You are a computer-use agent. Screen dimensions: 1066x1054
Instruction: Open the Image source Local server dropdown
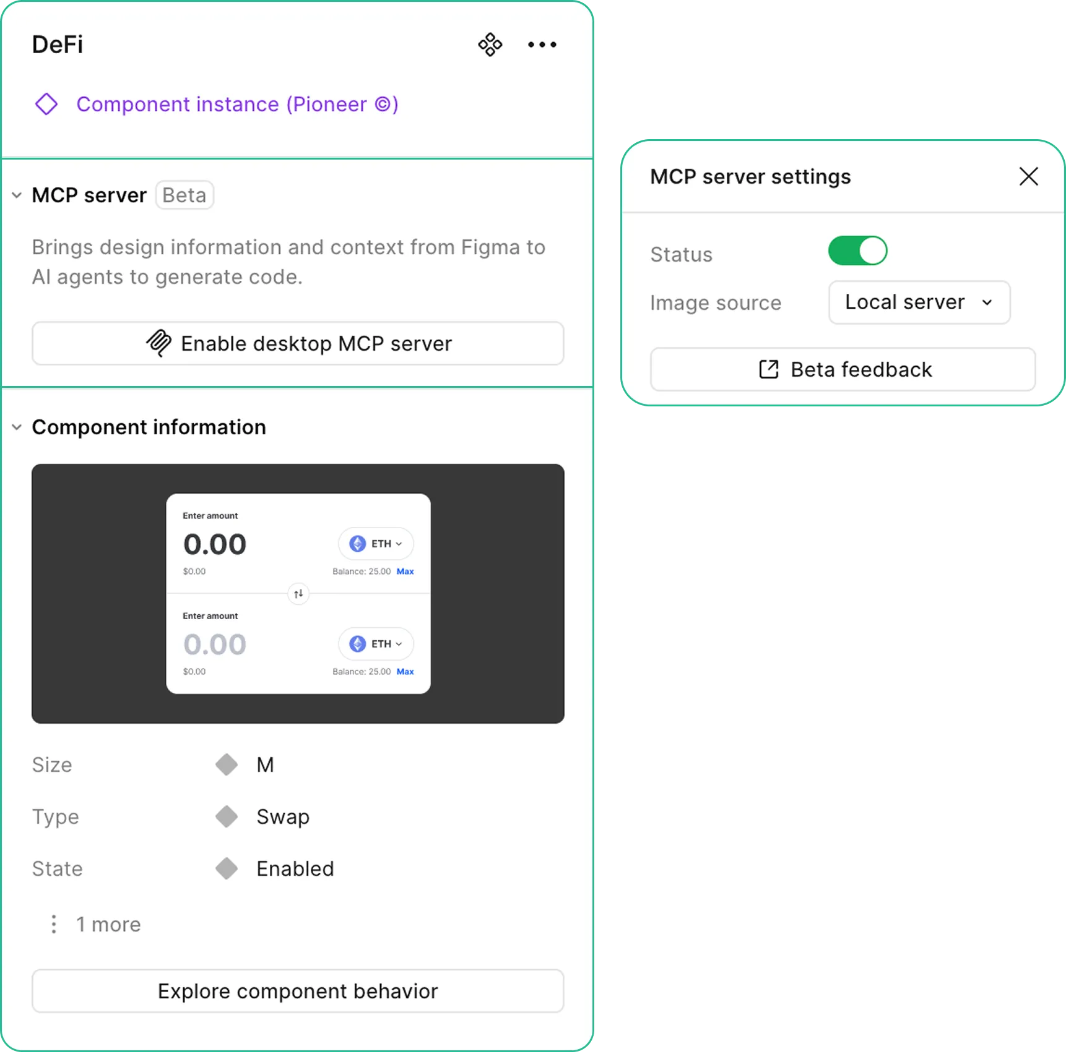(919, 302)
